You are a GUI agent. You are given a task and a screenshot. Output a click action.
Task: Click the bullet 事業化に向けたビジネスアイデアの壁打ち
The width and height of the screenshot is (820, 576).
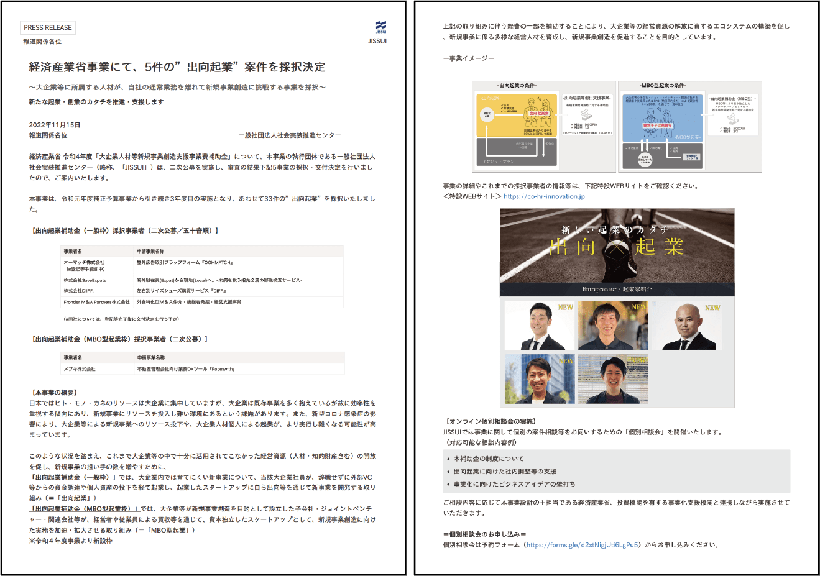pos(515,484)
